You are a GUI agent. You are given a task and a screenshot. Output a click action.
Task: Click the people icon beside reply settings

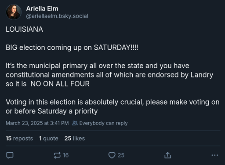pyautogui.click(x=75, y=123)
